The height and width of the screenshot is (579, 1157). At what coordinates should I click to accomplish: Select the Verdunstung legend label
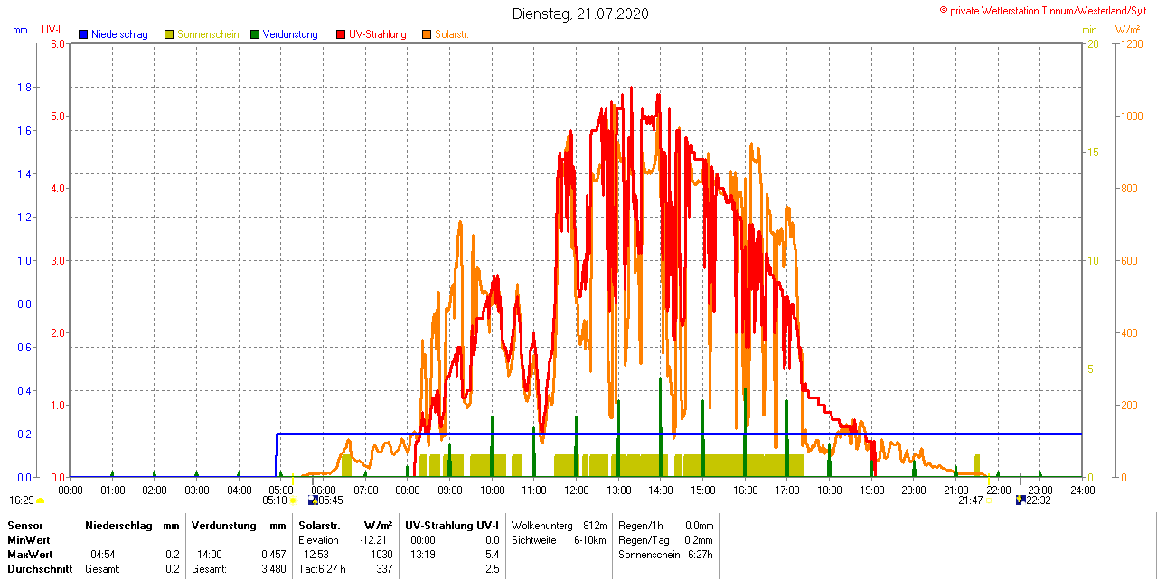tap(290, 34)
